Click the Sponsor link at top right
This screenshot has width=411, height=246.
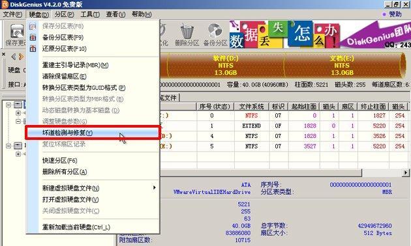[392, 14]
